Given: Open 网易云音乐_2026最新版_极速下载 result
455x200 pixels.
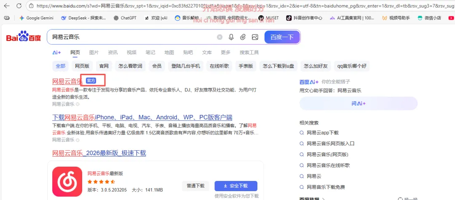Looking at the screenshot, I should tap(99, 153).
